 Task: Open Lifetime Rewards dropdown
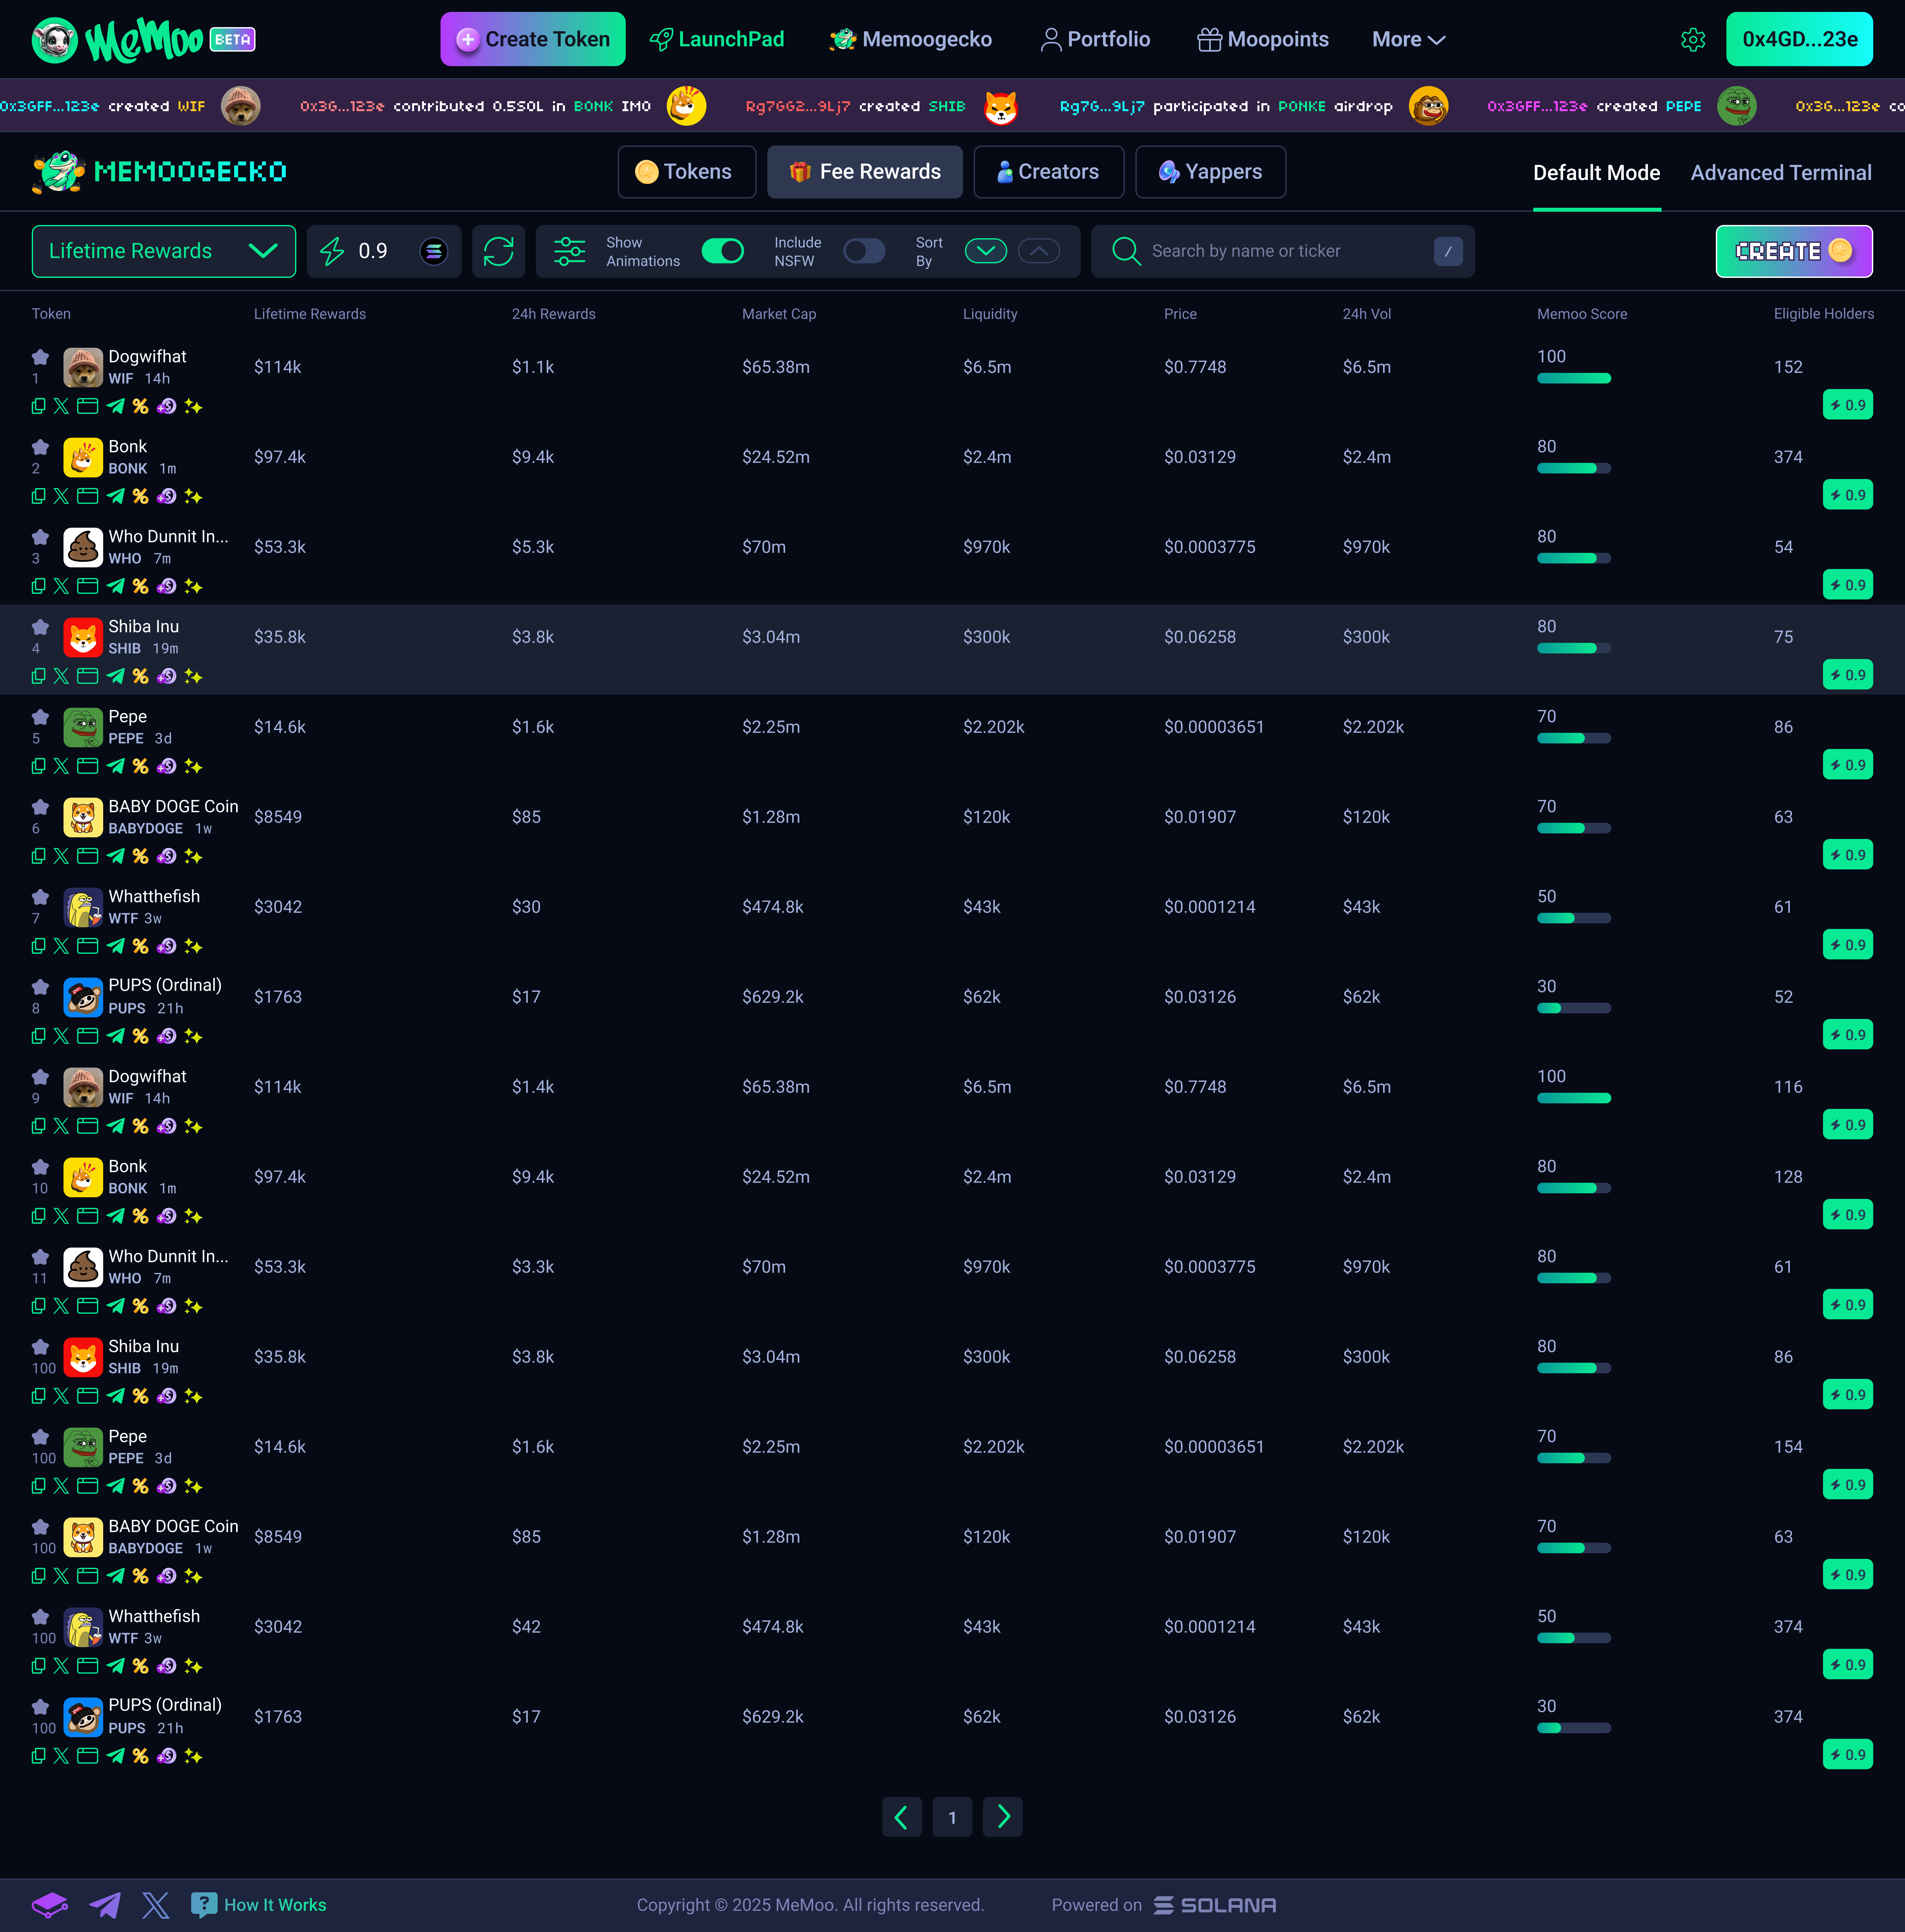(x=164, y=251)
